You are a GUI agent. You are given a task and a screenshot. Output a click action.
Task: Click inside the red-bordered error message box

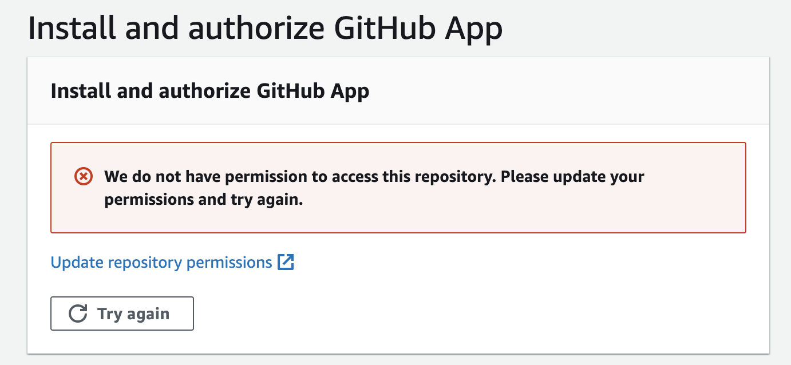point(398,188)
